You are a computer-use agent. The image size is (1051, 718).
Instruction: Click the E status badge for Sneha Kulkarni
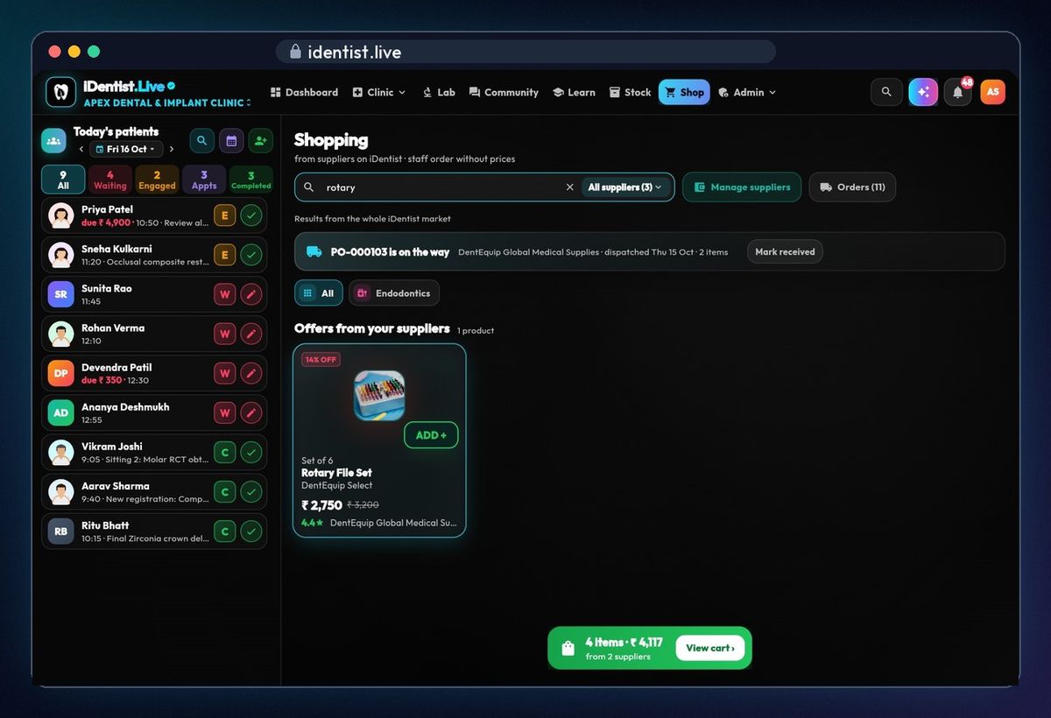click(225, 255)
